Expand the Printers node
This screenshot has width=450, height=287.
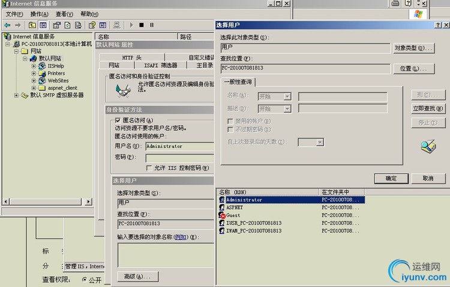point(34,74)
